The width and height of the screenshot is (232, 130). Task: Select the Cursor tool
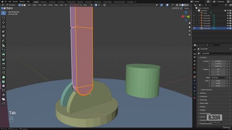point(4,18)
